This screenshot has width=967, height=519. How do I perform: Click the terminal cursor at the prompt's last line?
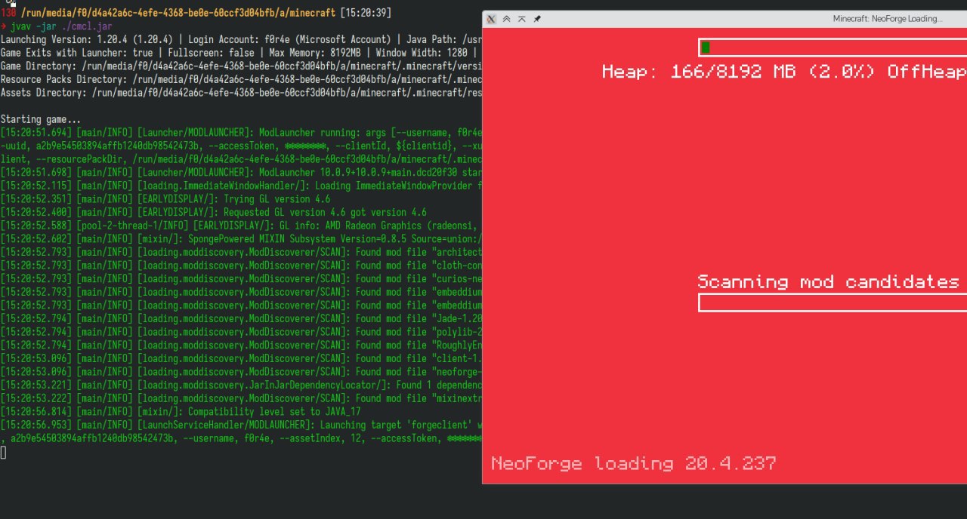tap(3, 452)
